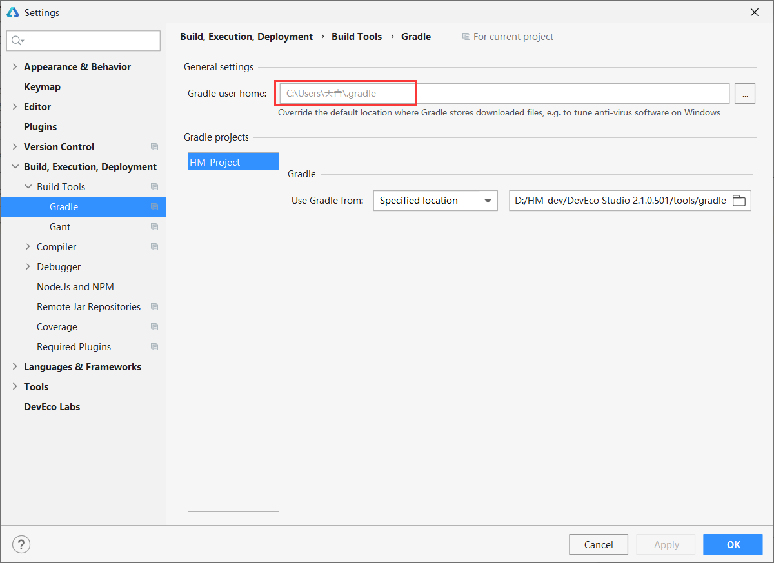Expand the Tools section
Viewport: 774px width, 563px height.
point(15,387)
